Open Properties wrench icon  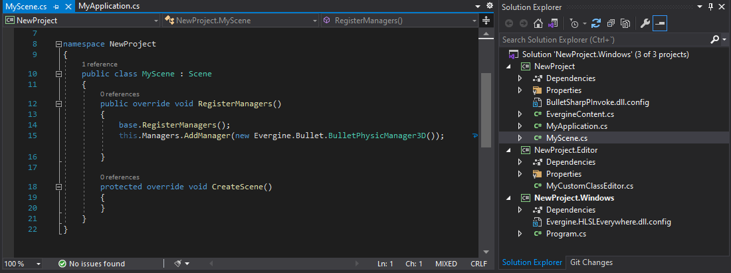coord(645,23)
